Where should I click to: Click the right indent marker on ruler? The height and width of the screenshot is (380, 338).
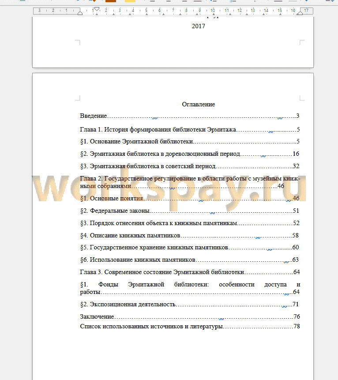[300, 13]
